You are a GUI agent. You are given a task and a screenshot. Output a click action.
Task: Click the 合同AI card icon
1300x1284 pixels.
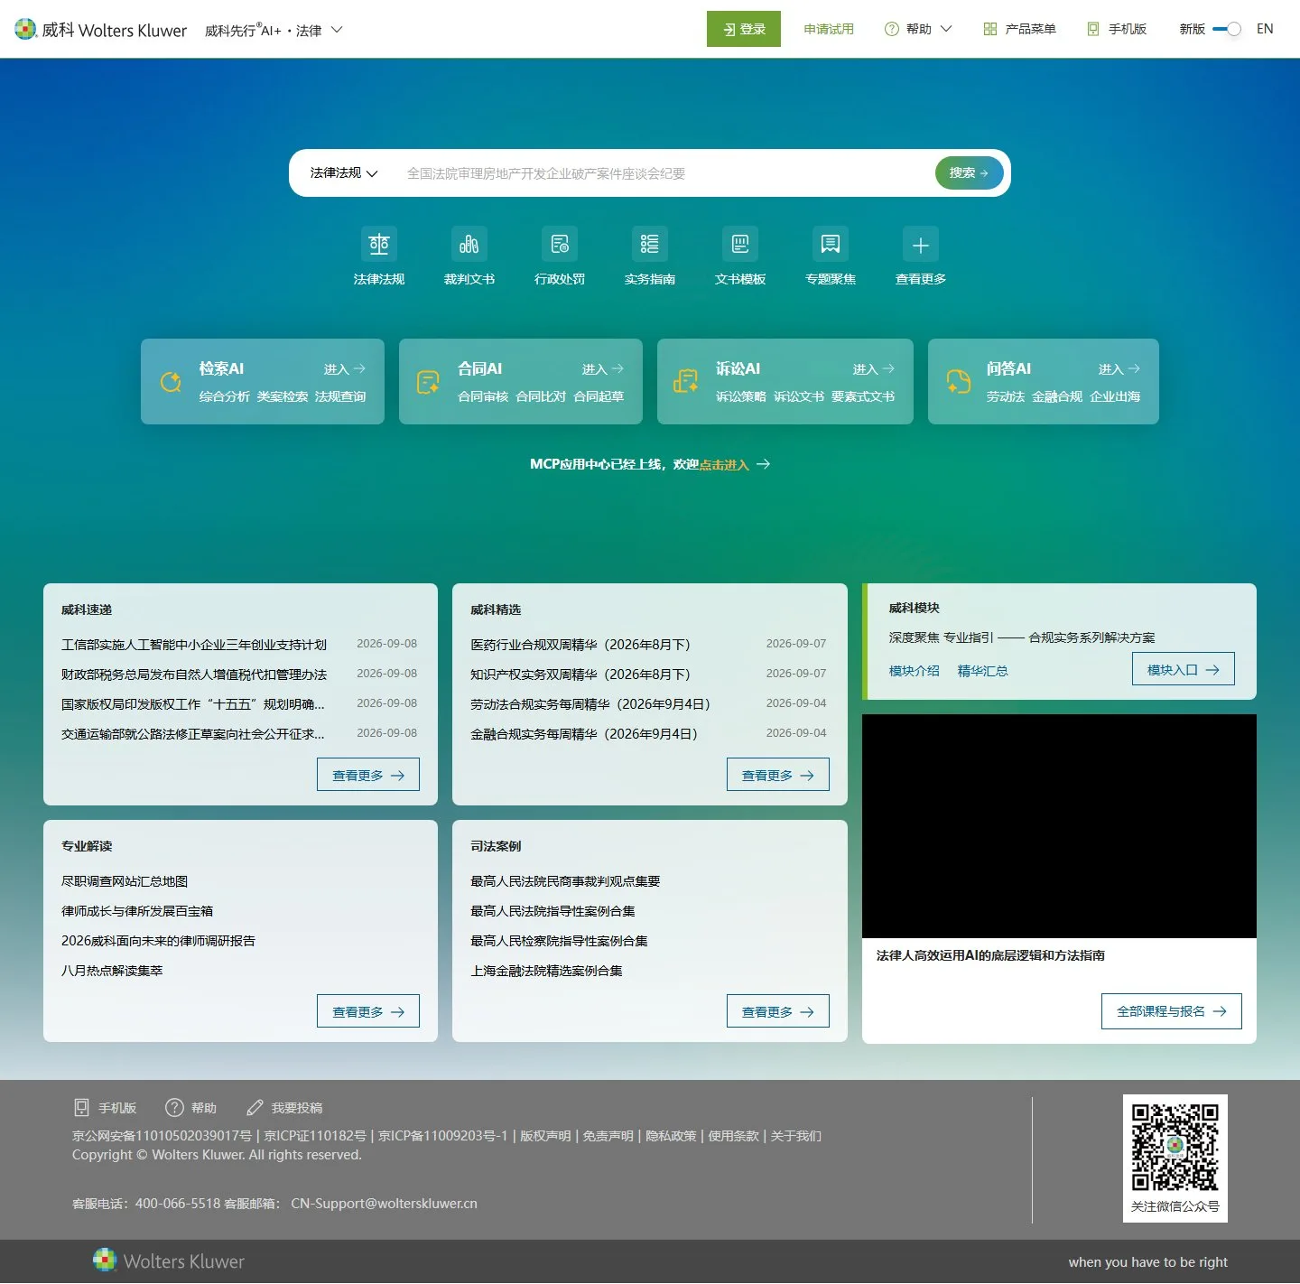[x=428, y=382]
